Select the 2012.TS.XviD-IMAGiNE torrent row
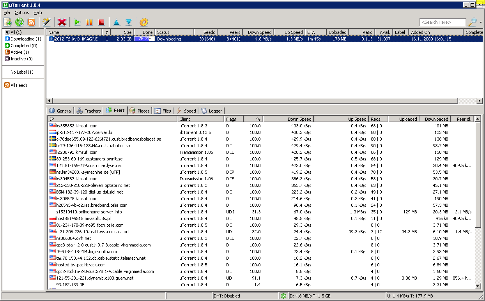Image resolution: width=485 pixels, height=301 pixels. (x=265, y=39)
